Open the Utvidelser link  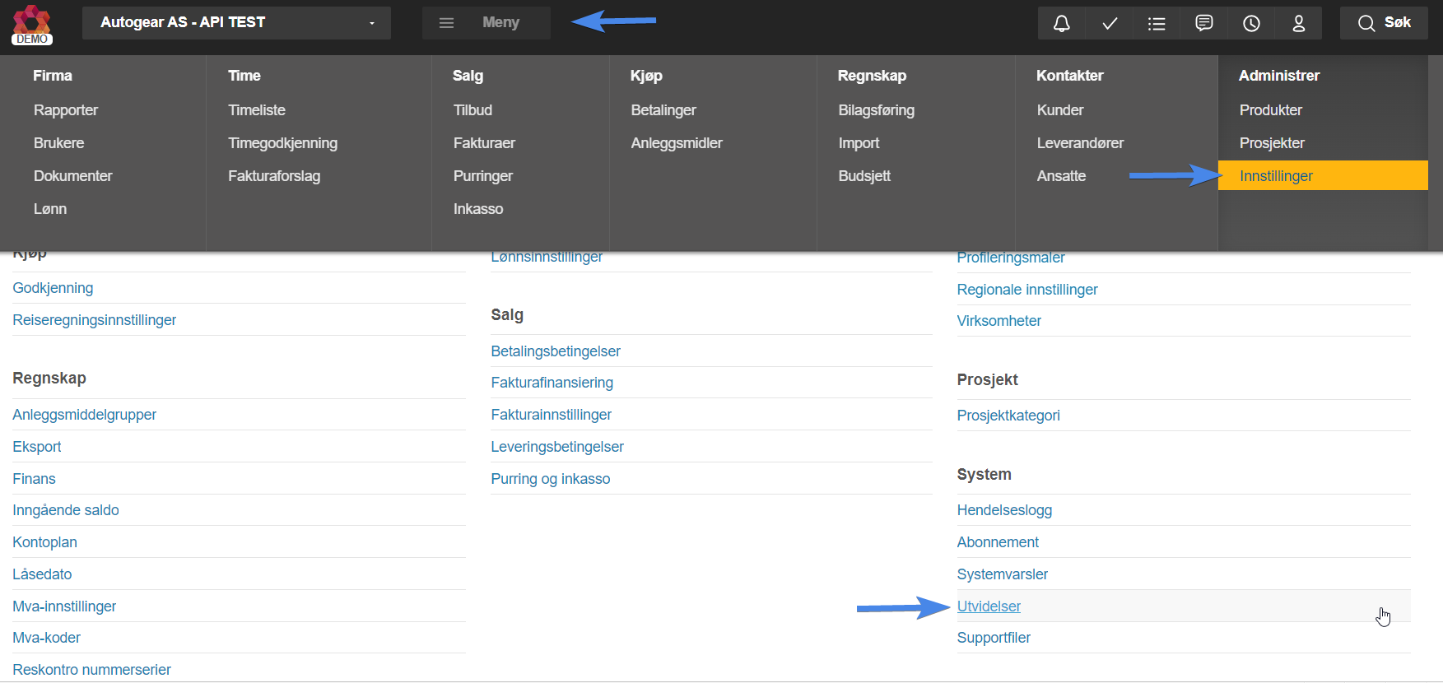989,606
